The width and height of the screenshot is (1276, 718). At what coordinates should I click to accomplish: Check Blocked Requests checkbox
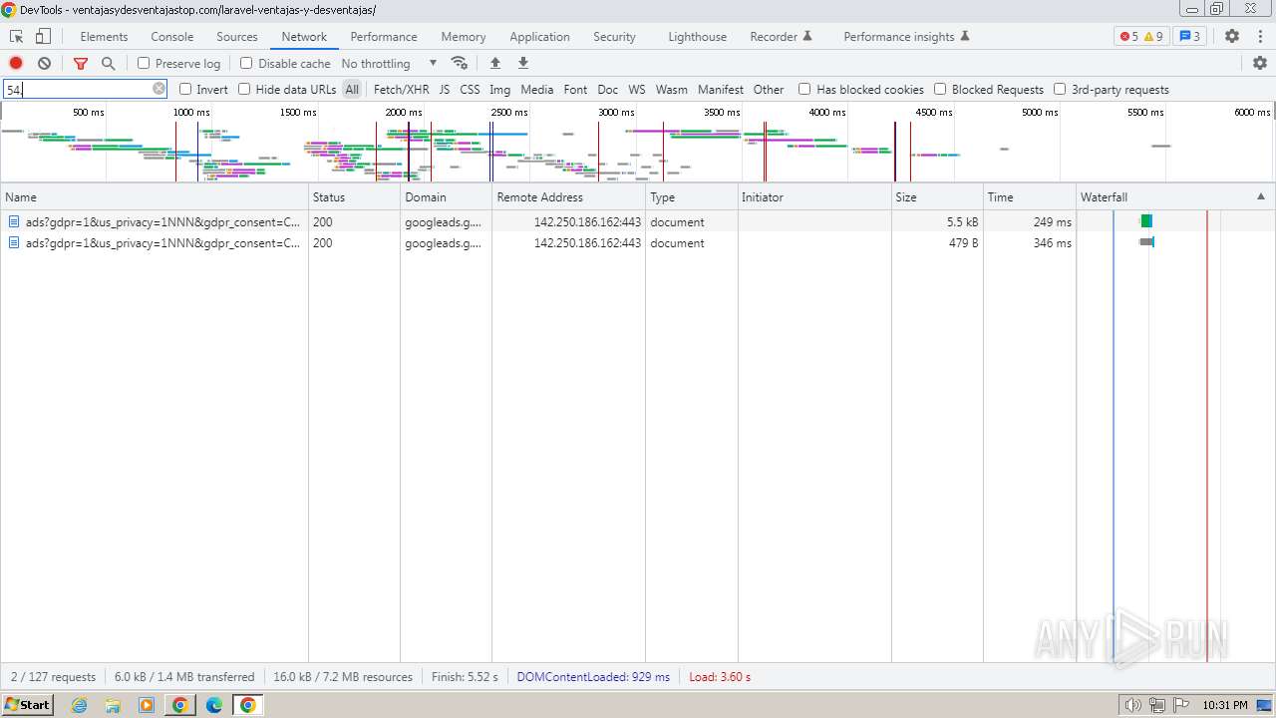(x=940, y=89)
